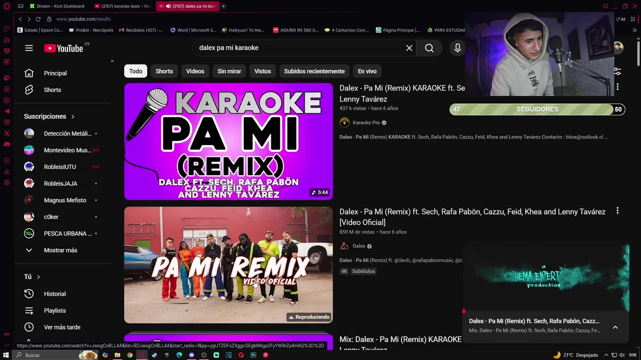
Task: Open X (Twitter) in the Opera sidebar
Action: (x=7, y=133)
